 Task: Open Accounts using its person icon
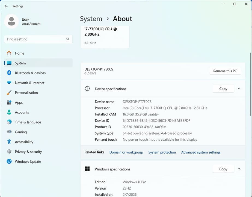[x=9, y=112]
